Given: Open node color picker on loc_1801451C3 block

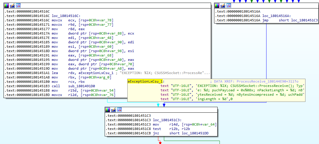Looking at the screenshot, I should 108,110.
